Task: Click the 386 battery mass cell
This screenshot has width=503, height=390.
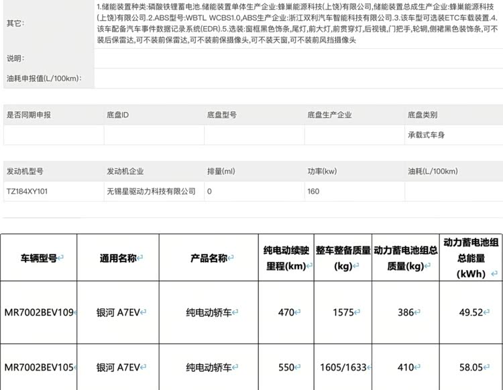Action: pos(404,312)
